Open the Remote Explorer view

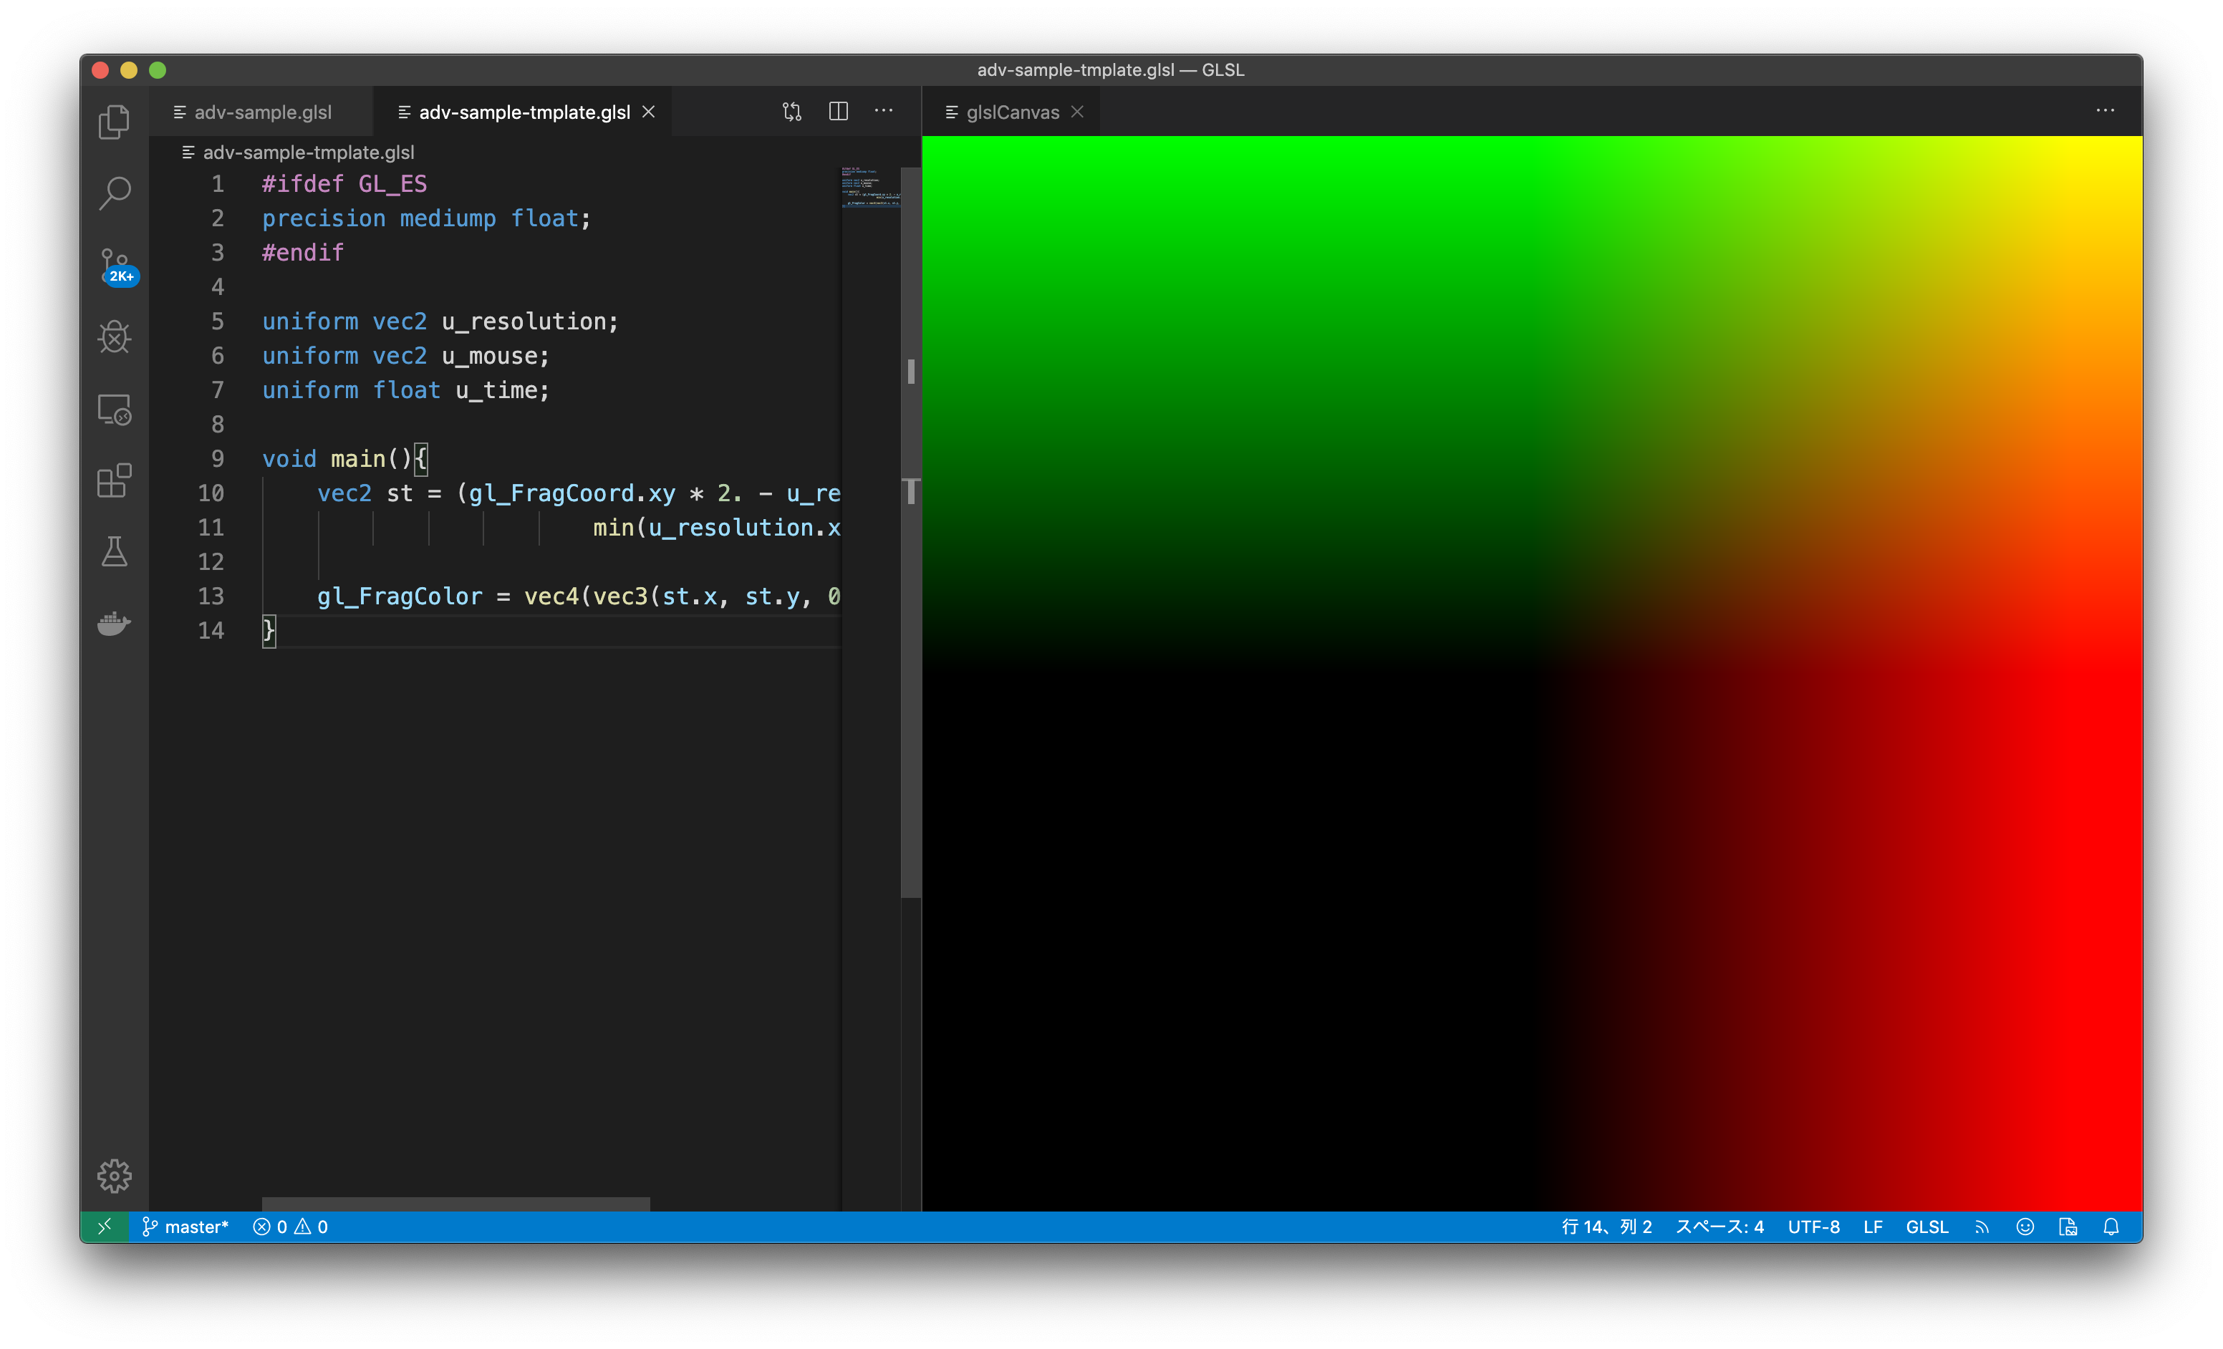[x=115, y=410]
